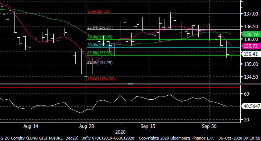Screen dimensions: 261x141
Task: Click the green 136.19 moving average price tag
Action: pyautogui.click(x=251, y=34)
